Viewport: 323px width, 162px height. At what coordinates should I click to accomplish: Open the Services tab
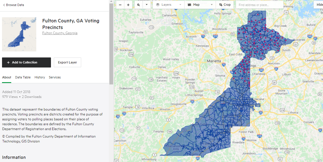point(55,77)
